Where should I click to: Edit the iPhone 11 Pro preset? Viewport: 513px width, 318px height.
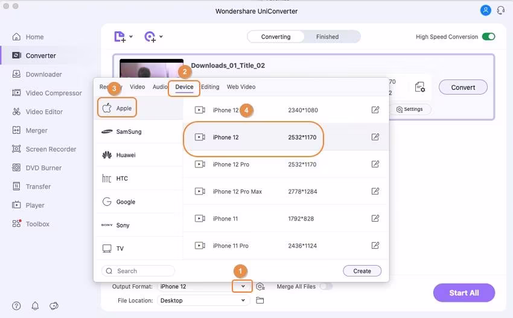(375, 245)
